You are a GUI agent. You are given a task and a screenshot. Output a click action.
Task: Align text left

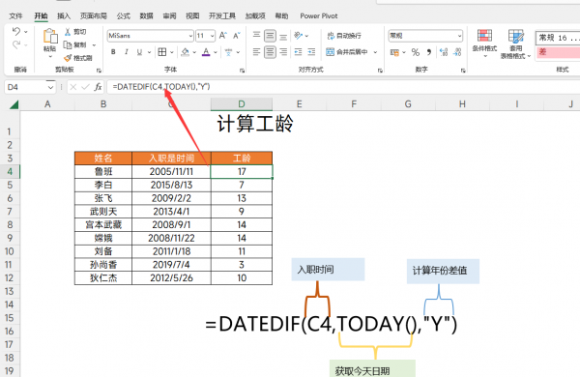[256, 52]
